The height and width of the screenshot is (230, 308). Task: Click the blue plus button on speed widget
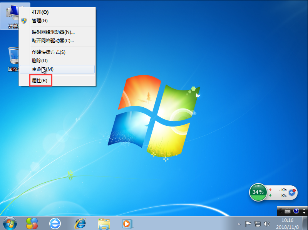[x=291, y=193]
